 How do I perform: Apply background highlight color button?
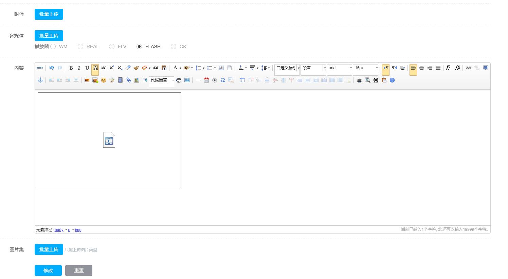187,68
